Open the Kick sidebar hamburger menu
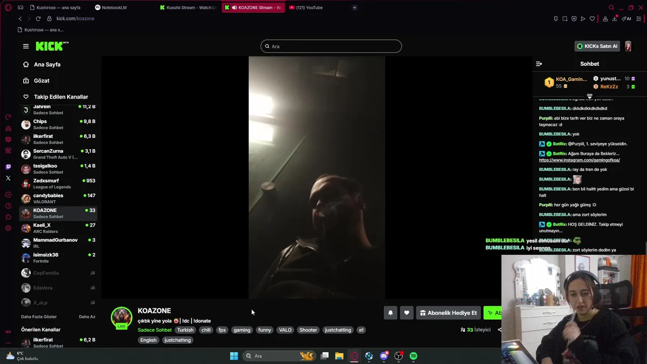Viewport: 647px width, 364px height. tap(26, 46)
